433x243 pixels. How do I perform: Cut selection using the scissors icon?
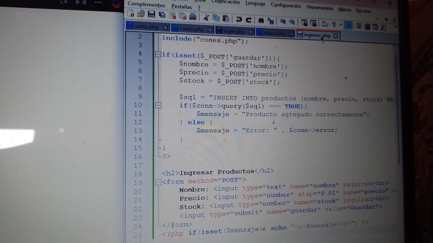pyautogui.click(x=206, y=18)
